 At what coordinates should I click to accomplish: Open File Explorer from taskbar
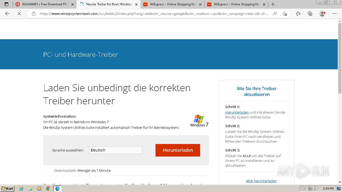tap(30, 188)
